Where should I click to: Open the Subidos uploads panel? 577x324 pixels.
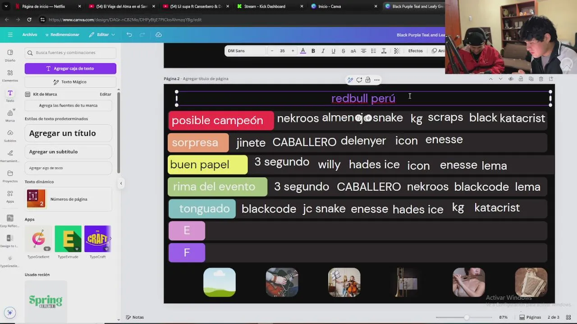point(10,136)
